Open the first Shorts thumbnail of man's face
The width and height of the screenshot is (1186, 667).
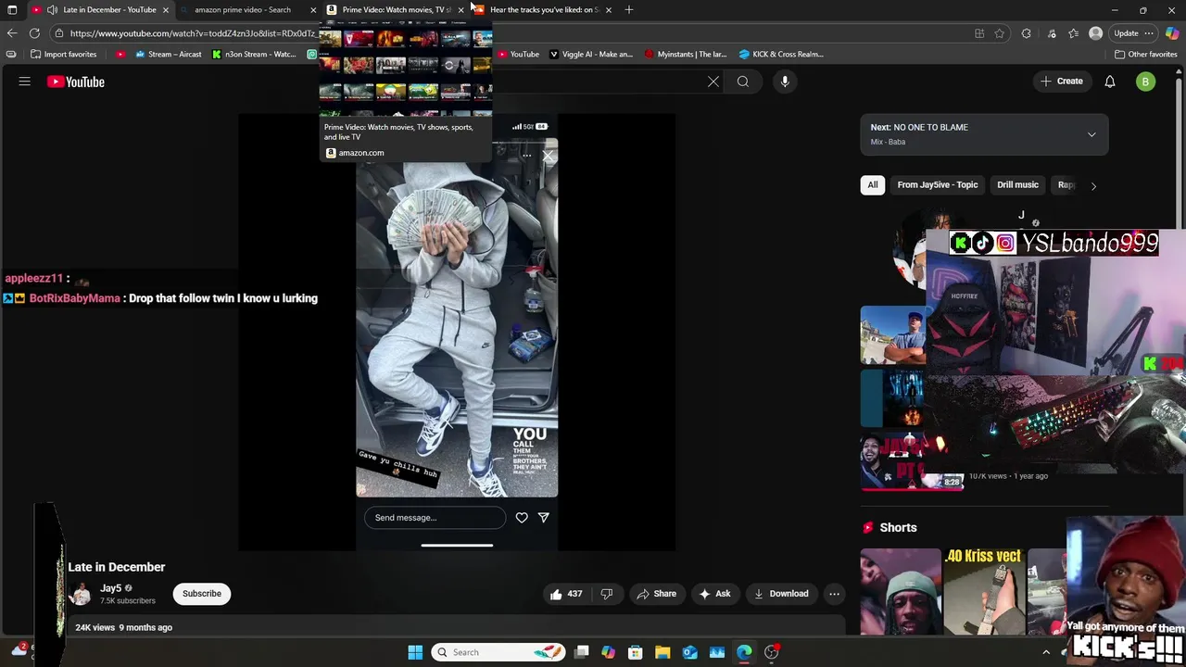tap(901, 592)
